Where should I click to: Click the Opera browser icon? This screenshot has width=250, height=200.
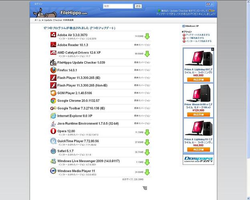[53, 131]
